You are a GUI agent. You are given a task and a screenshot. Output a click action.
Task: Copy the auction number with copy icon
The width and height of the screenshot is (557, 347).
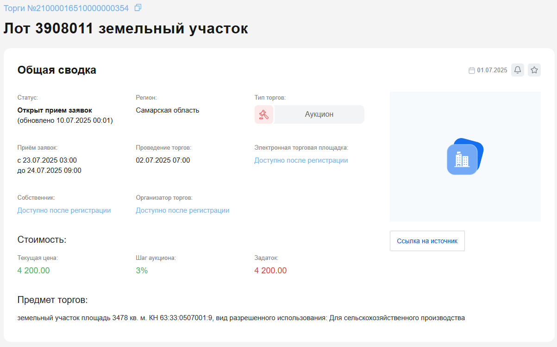coord(138,7)
